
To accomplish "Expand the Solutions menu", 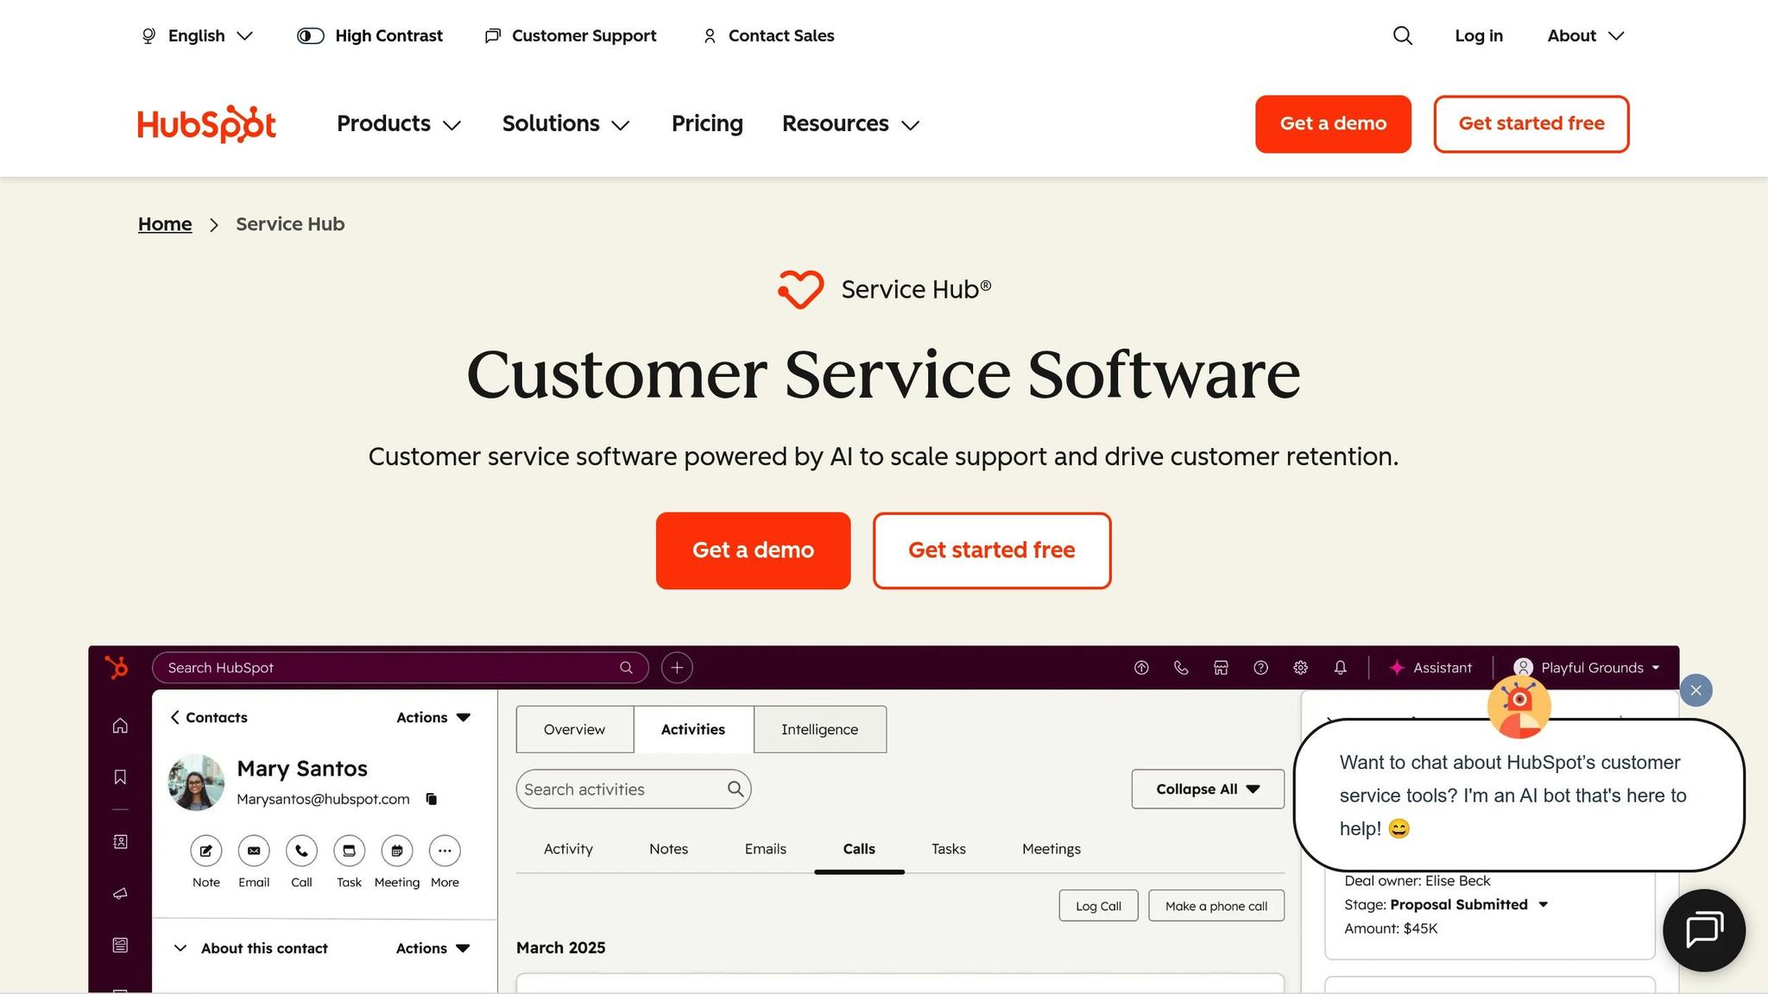I will tap(566, 124).
